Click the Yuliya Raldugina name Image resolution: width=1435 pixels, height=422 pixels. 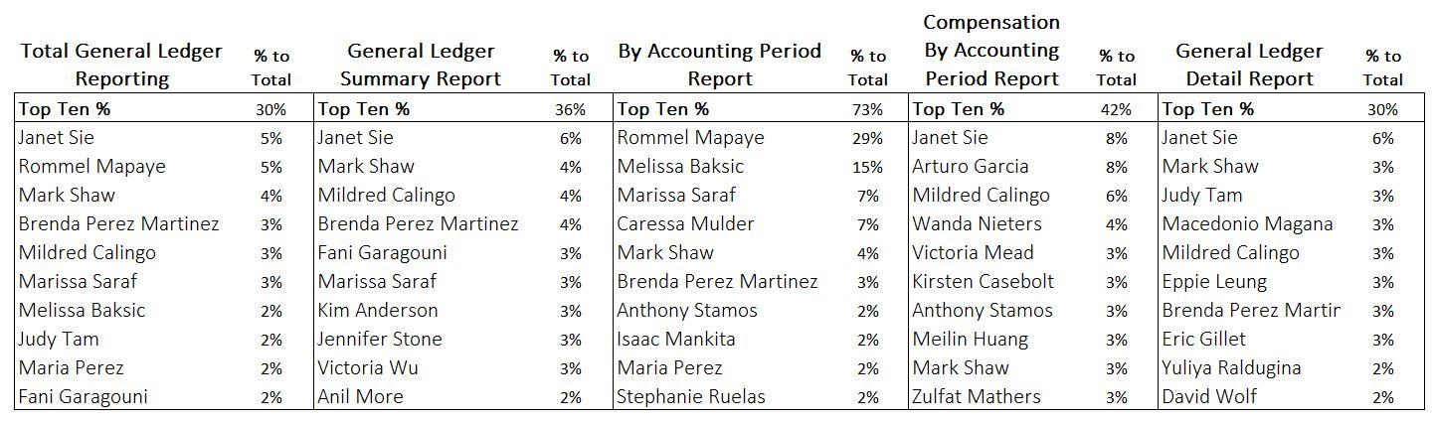(x=1231, y=368)
